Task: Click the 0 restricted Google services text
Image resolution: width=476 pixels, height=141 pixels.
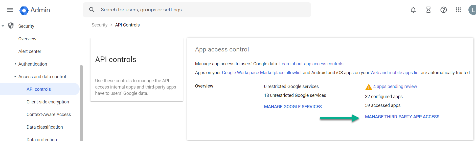Action: pos(291,87)
